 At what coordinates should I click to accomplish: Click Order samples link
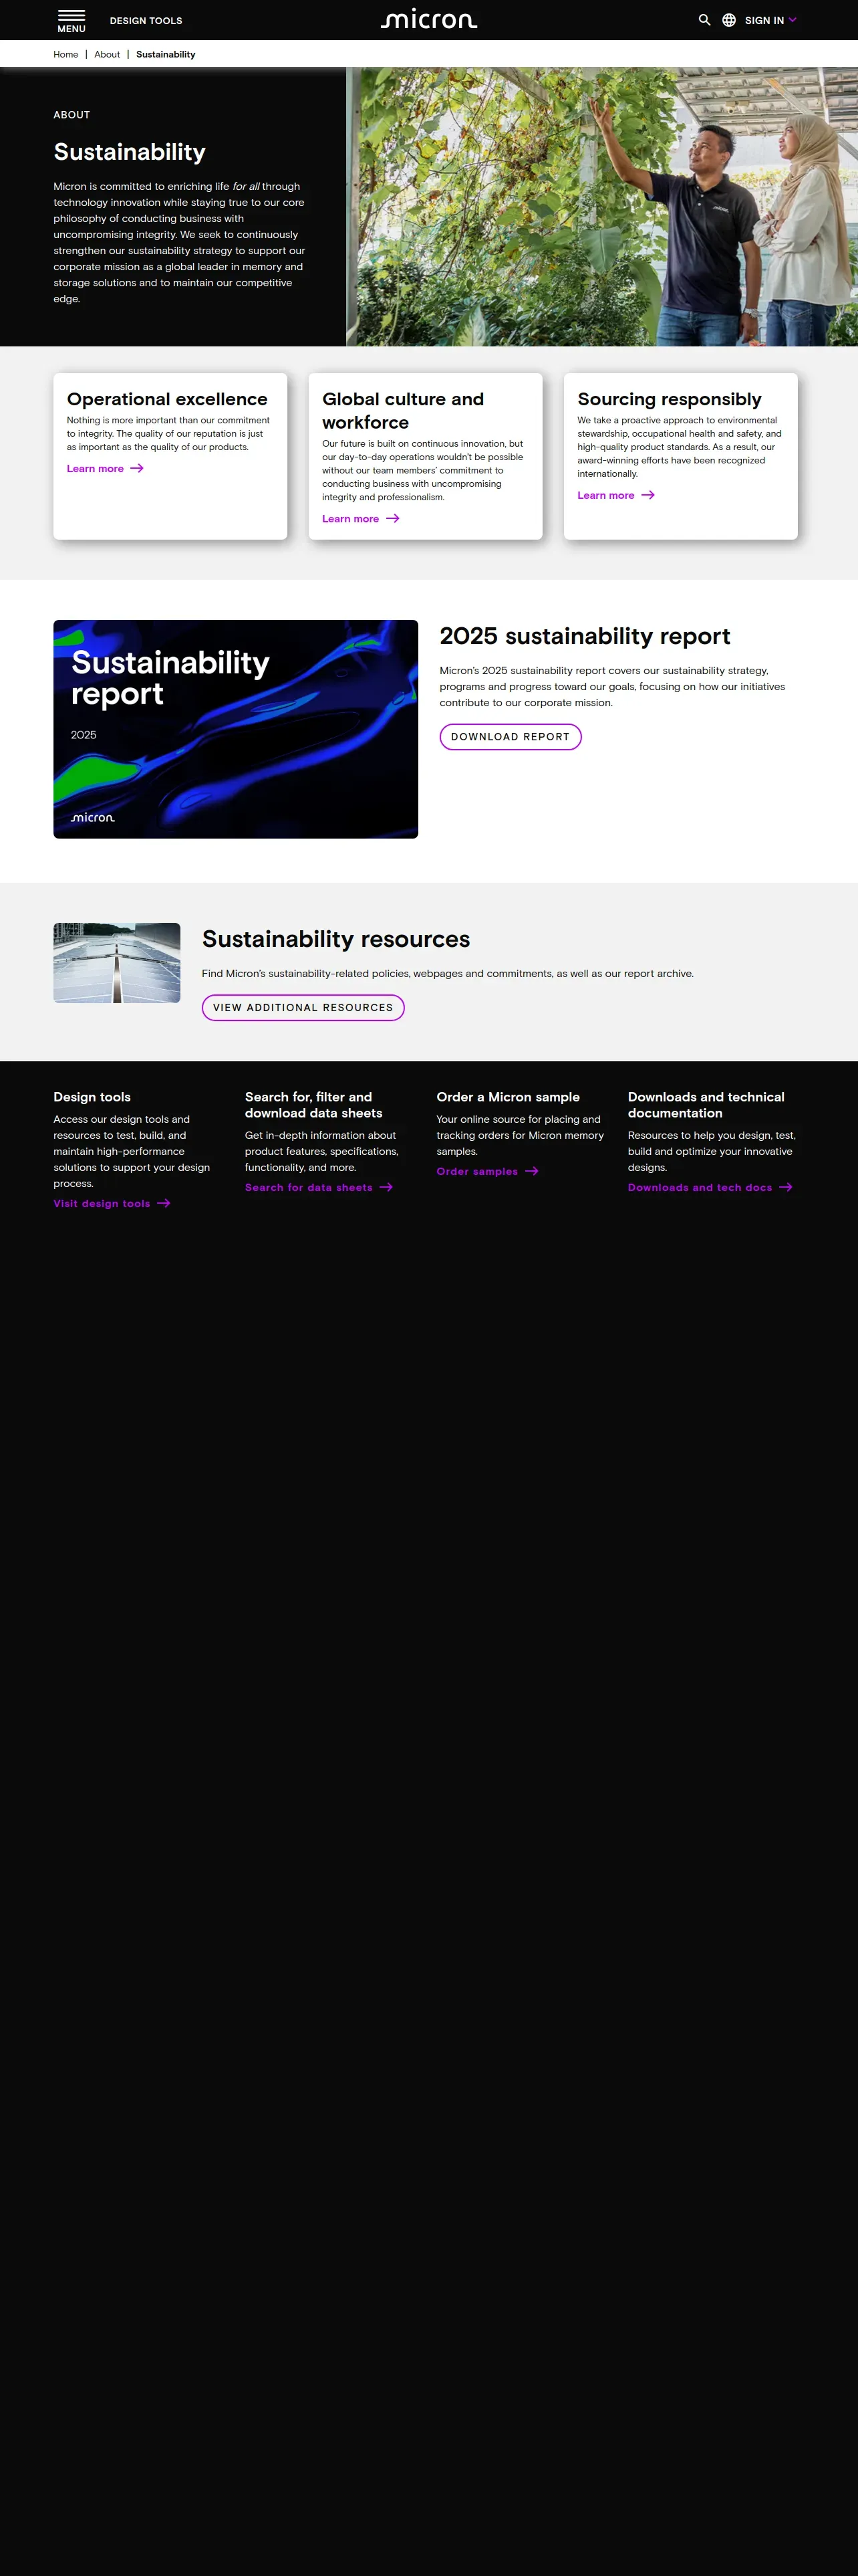(x=487, y=1171)
